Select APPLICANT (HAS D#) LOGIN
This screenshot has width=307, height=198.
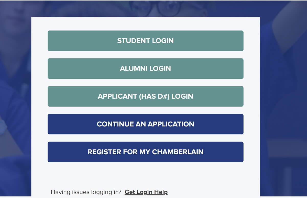[145, 96]
